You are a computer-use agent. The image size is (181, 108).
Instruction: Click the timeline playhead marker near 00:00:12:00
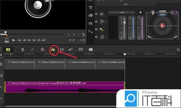click(x=125, y=54)
